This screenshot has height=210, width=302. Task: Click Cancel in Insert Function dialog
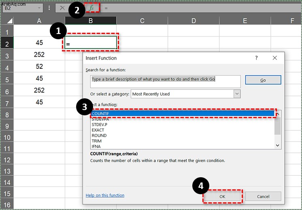(x=263, y=197)
